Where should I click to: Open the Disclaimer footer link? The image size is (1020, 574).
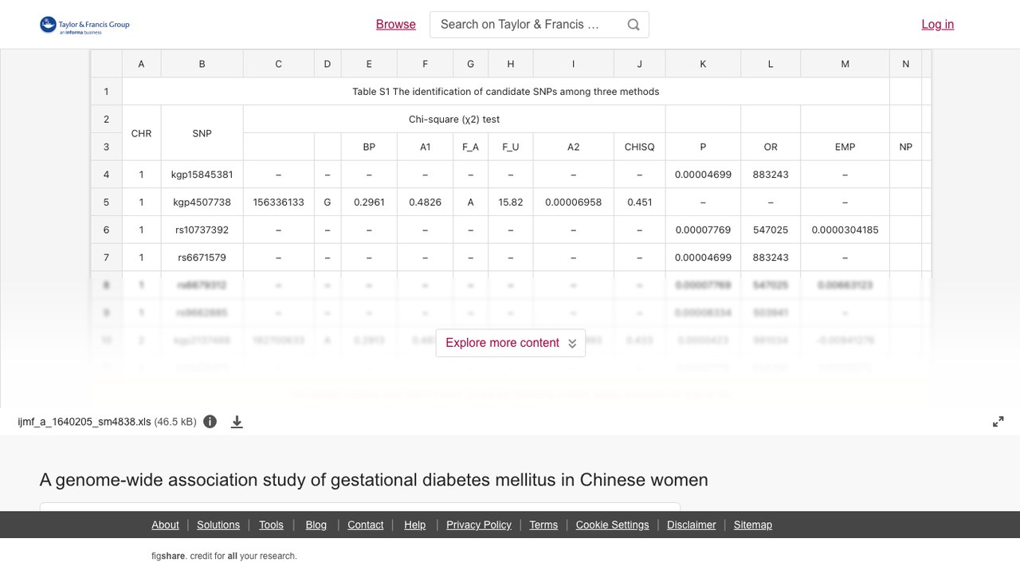[692, 525]
